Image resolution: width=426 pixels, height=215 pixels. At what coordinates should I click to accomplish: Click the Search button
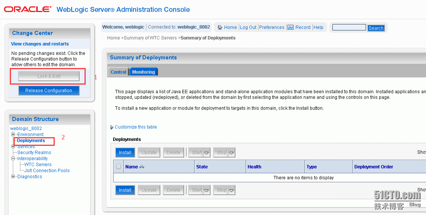[376, 28]
